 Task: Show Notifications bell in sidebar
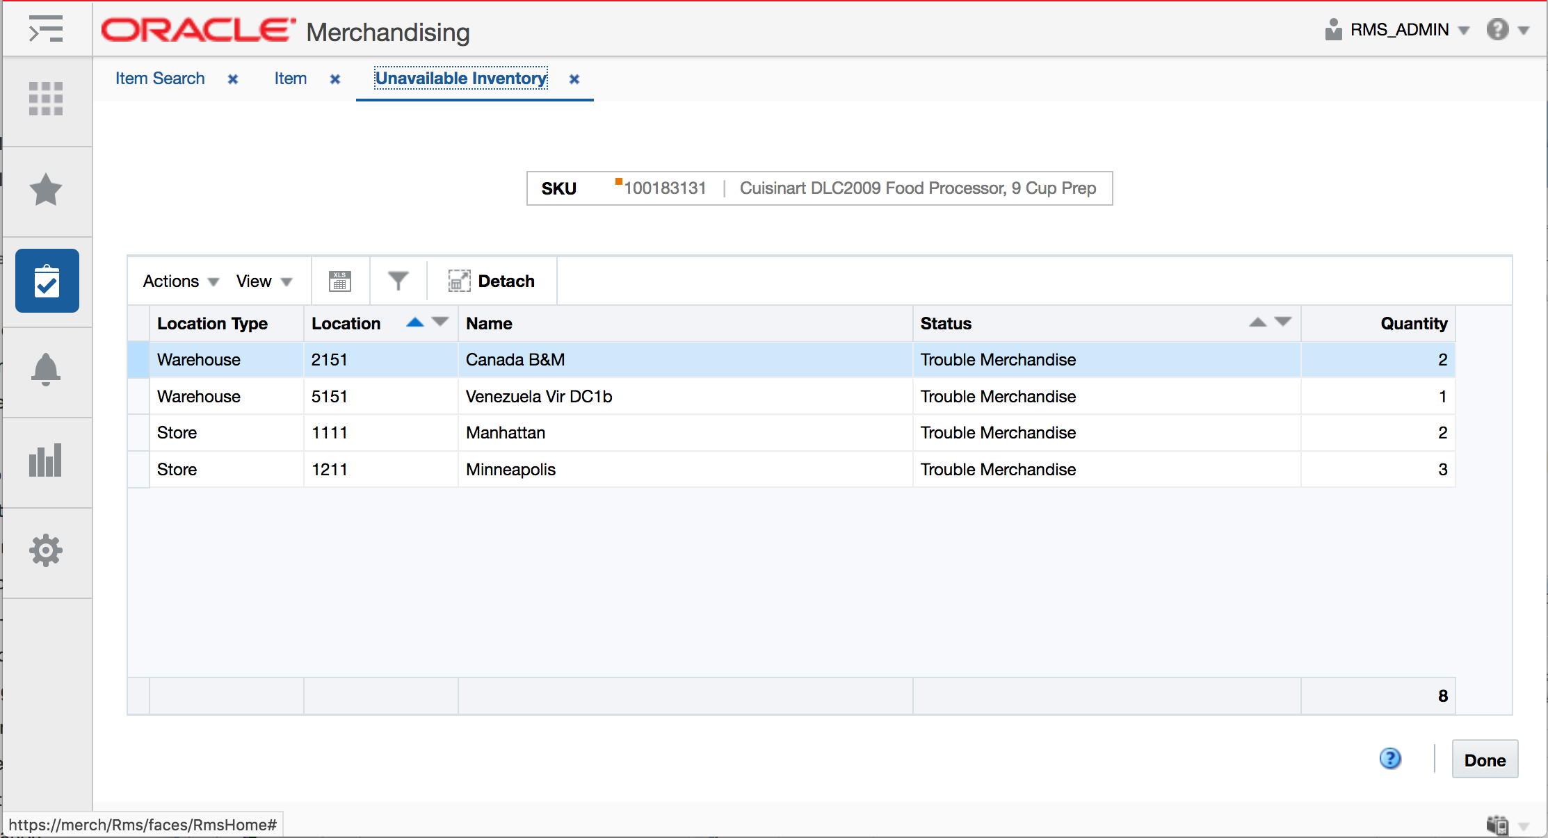pos(46,370)
